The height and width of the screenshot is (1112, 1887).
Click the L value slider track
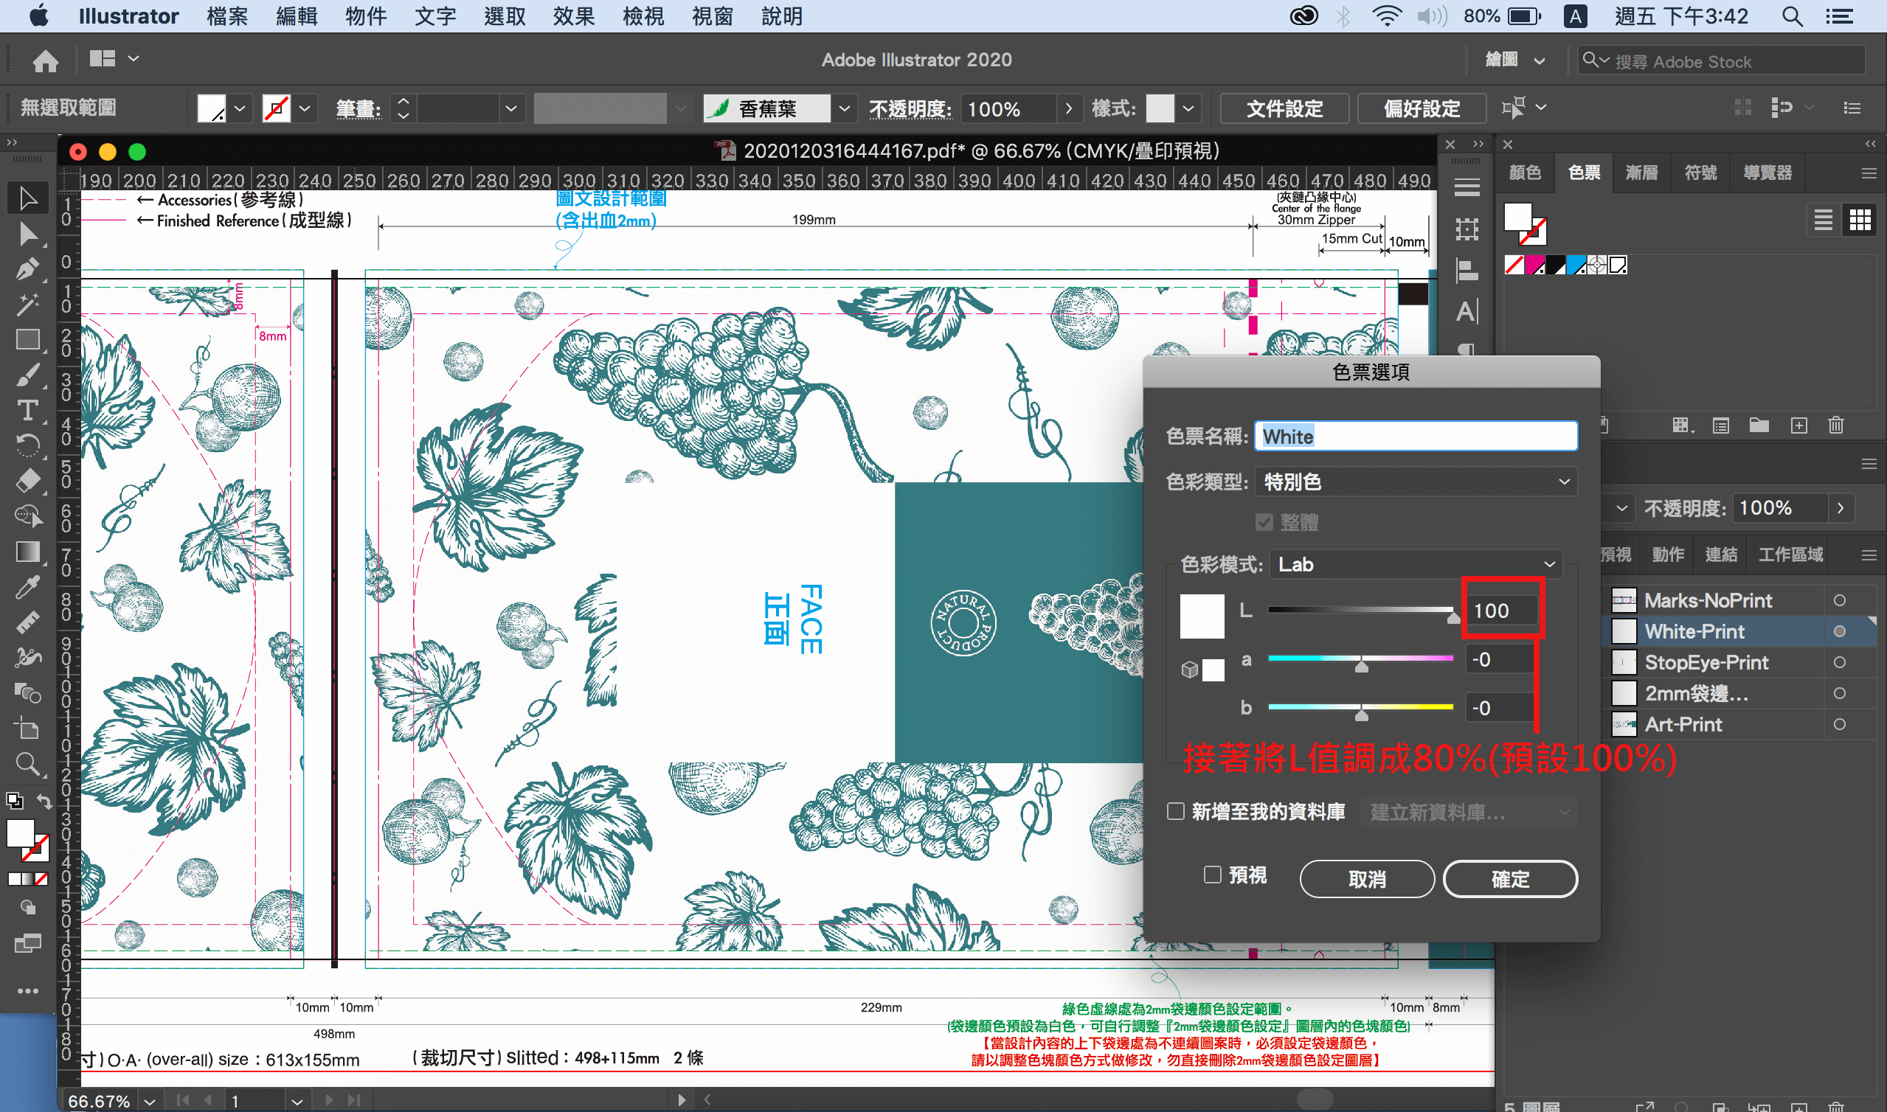point(1360,610)
